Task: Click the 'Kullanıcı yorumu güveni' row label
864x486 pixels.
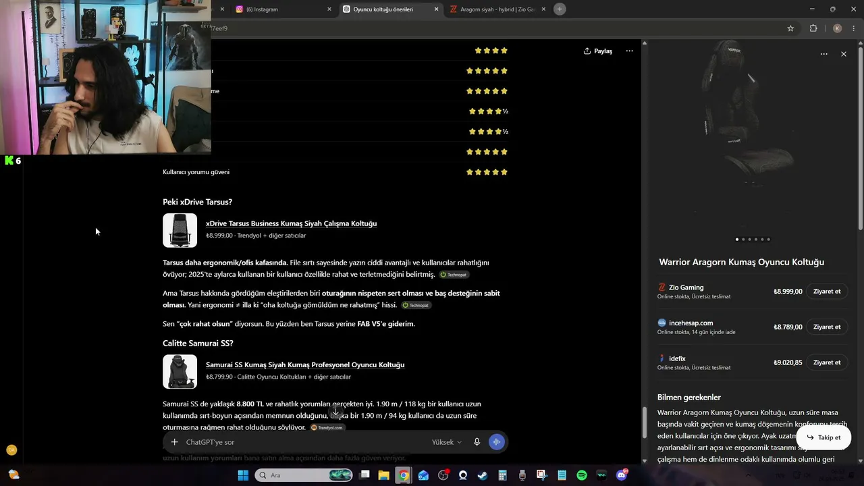Action: tap(196, 172)
